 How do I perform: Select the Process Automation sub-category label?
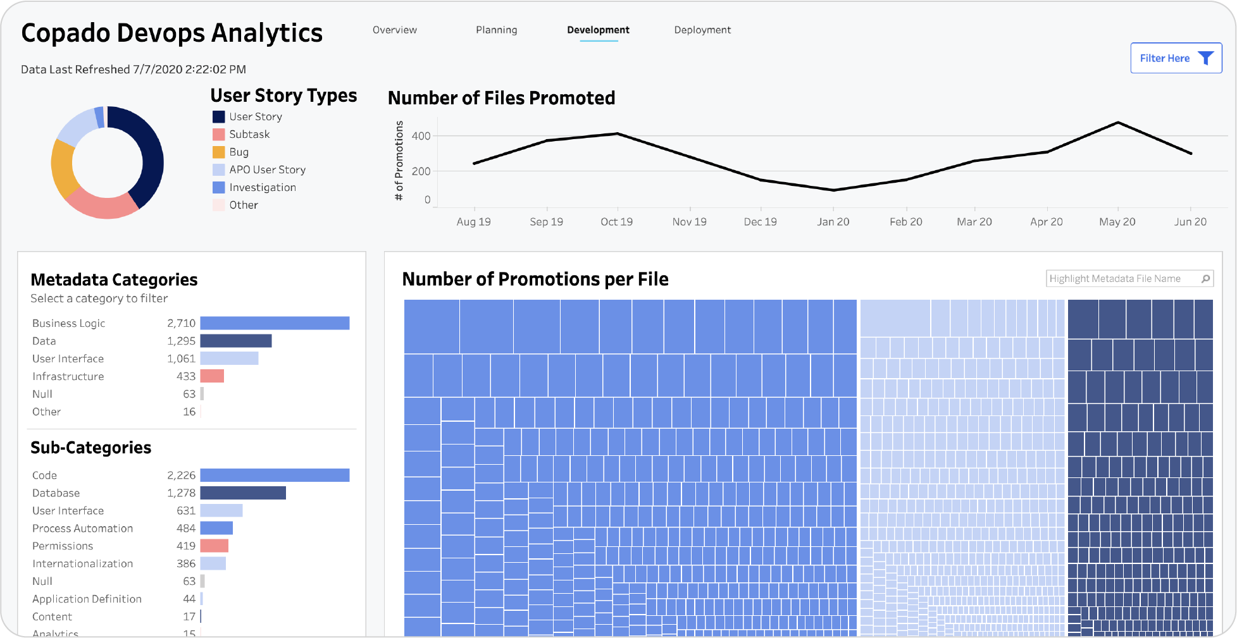pyautogui.click(x=82, y=528)
